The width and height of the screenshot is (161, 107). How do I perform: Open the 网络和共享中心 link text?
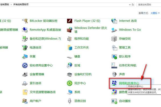point(129,83)
